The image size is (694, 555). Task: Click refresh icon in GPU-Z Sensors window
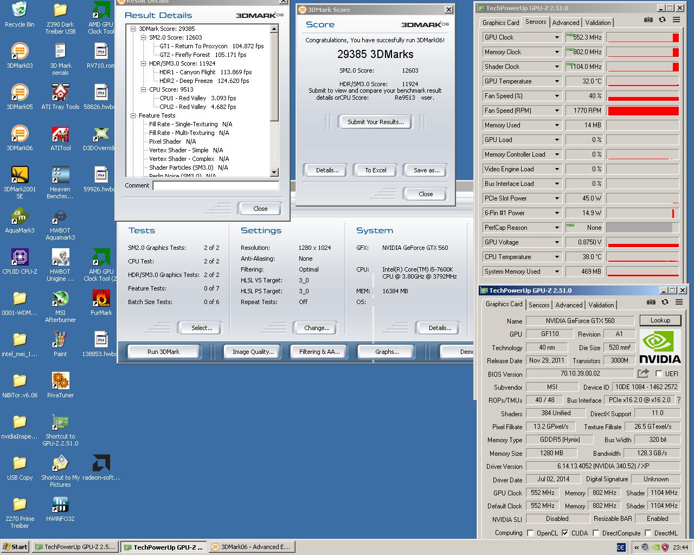click(x=662, y=20)
